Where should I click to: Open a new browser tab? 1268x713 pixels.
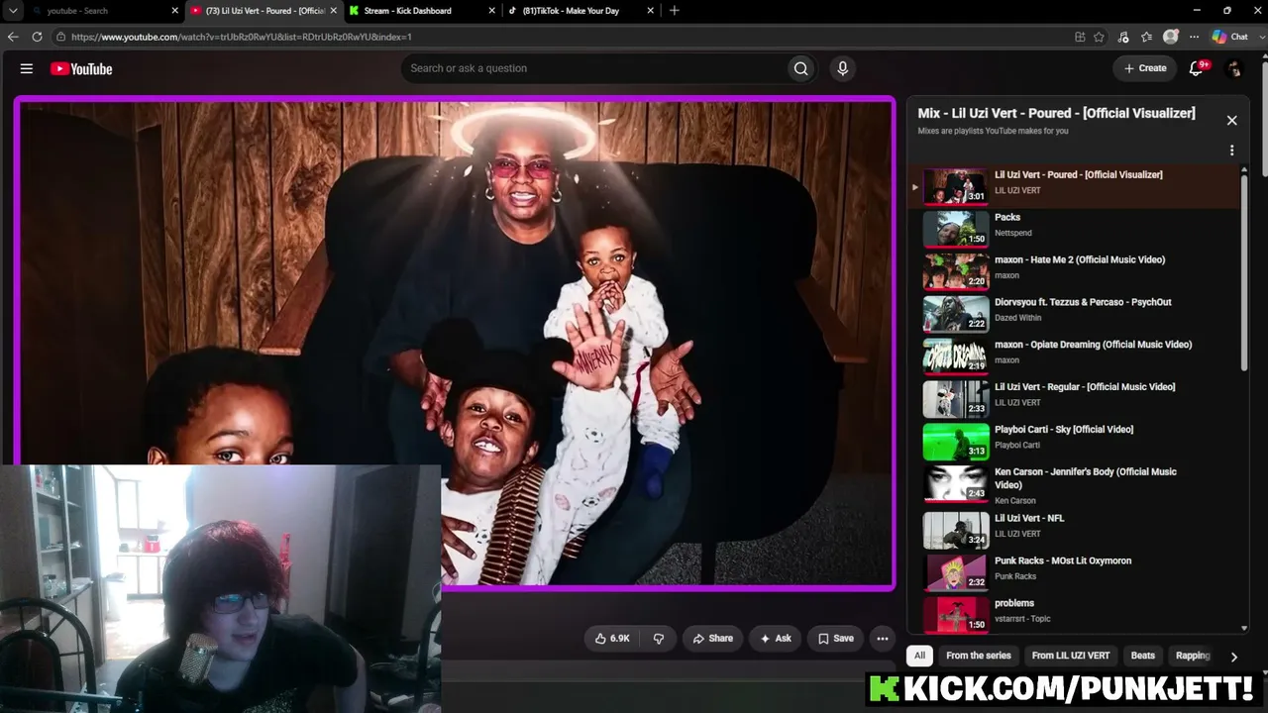click(675, 10)
